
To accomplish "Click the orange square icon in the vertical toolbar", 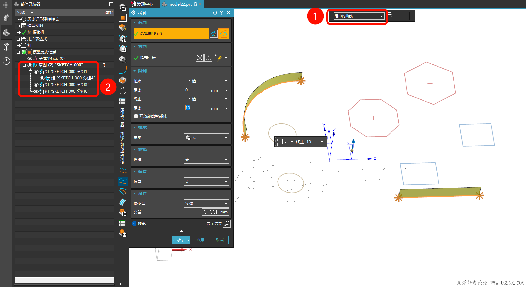I will [x=123, y=18].
